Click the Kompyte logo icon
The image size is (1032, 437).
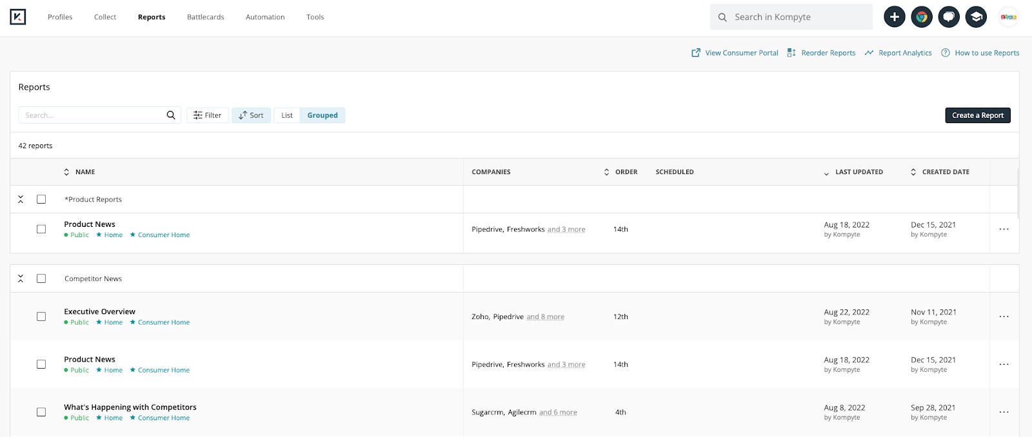18,17
